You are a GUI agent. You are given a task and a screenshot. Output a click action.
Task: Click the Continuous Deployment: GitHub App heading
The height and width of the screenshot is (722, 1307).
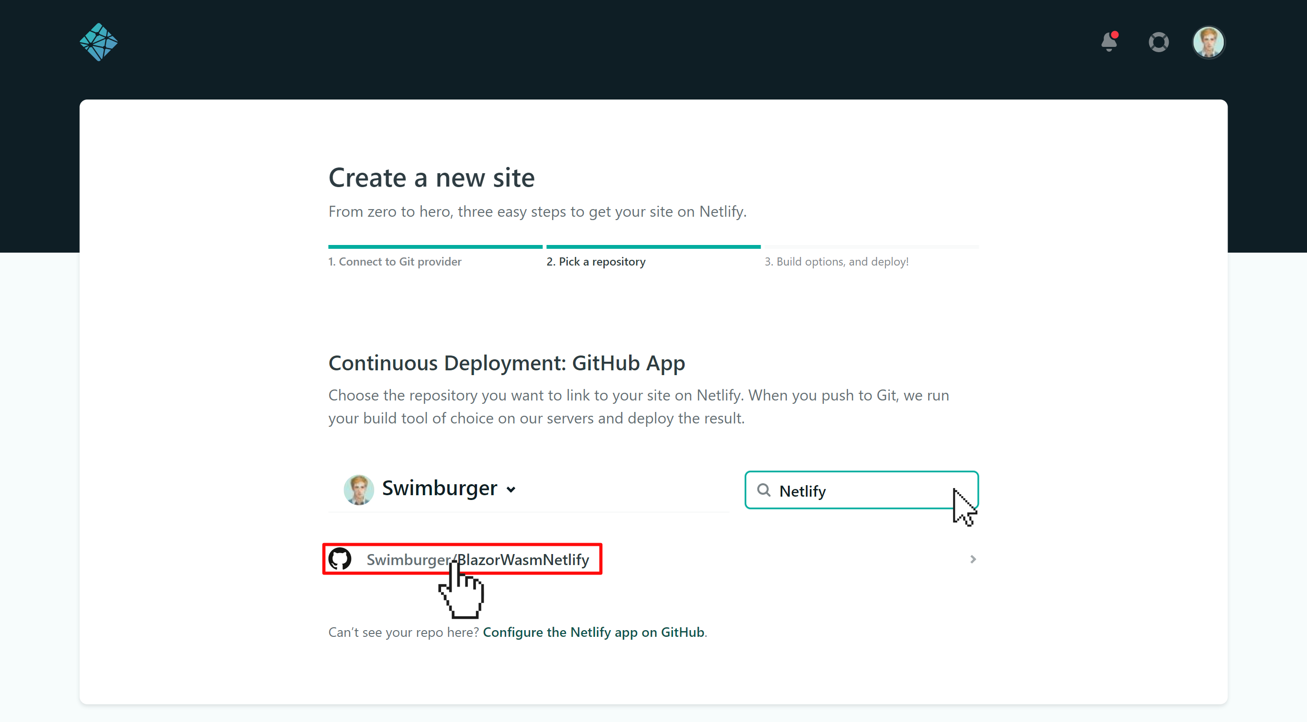click(506, 363)
